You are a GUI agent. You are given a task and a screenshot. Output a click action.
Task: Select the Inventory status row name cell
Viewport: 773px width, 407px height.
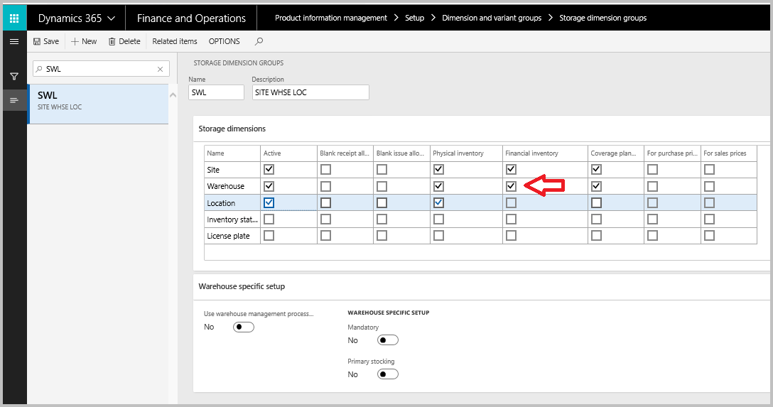[232, 219]
